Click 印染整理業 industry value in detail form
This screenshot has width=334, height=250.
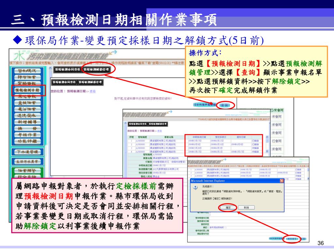coord(169,162)
